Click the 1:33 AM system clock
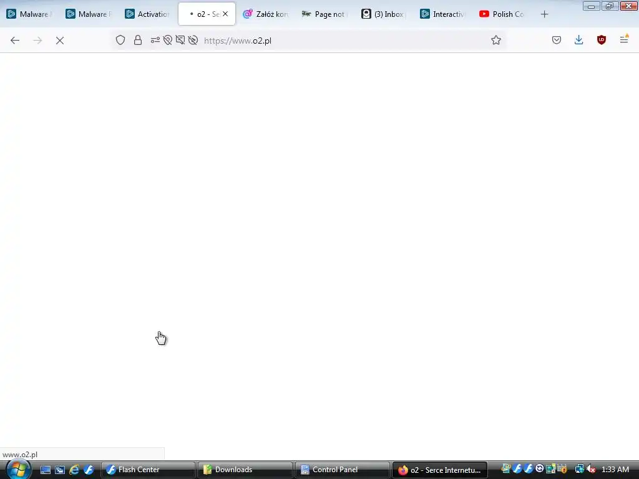The height and width of the screenshot is (479, 639). 615,470
